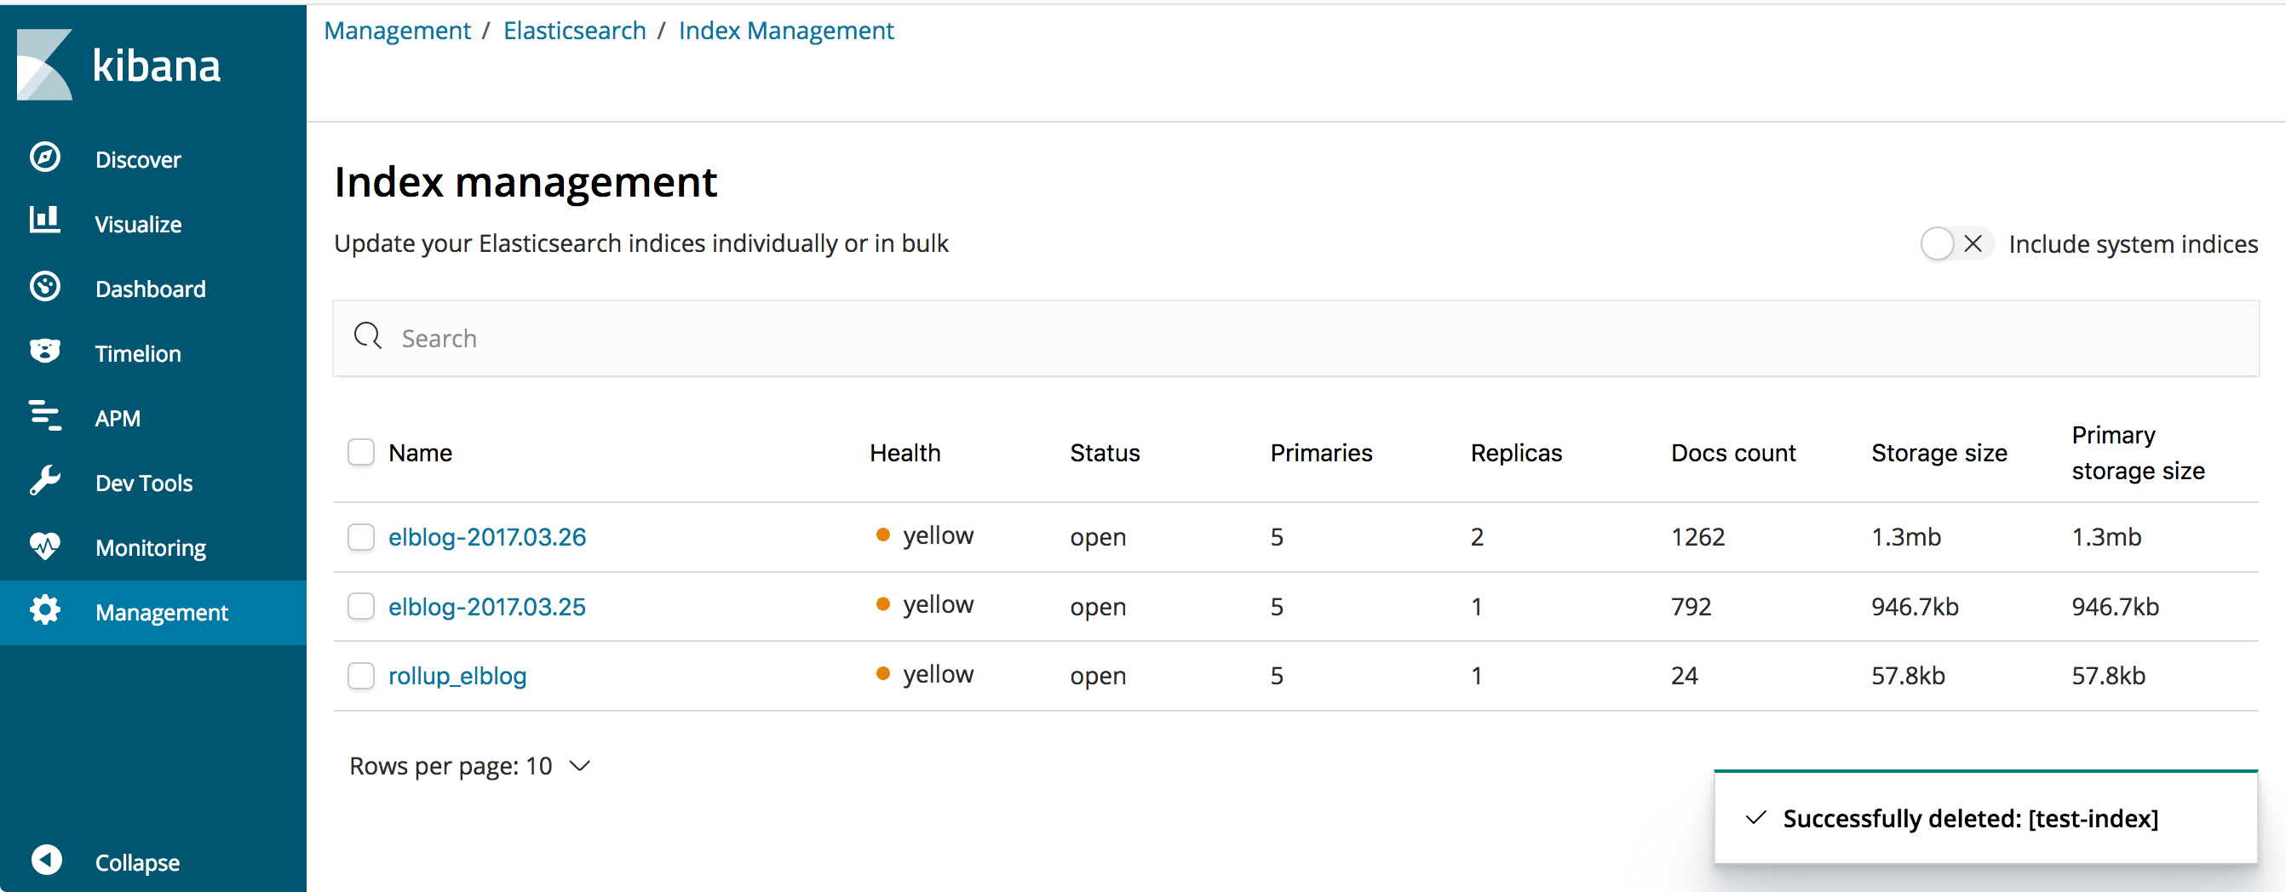
Task: Sort by the Primaries column header
Action: click(1321, 453)
